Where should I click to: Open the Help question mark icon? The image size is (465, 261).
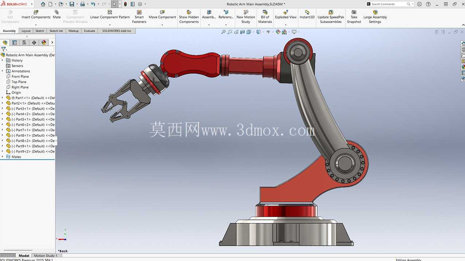coord(427,4)
